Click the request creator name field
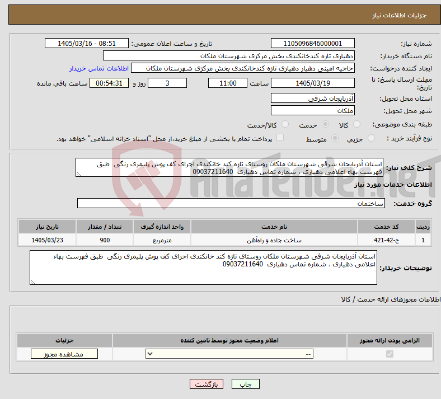The width and height of the screenshot is (441, 399). (x=243, y=68)
